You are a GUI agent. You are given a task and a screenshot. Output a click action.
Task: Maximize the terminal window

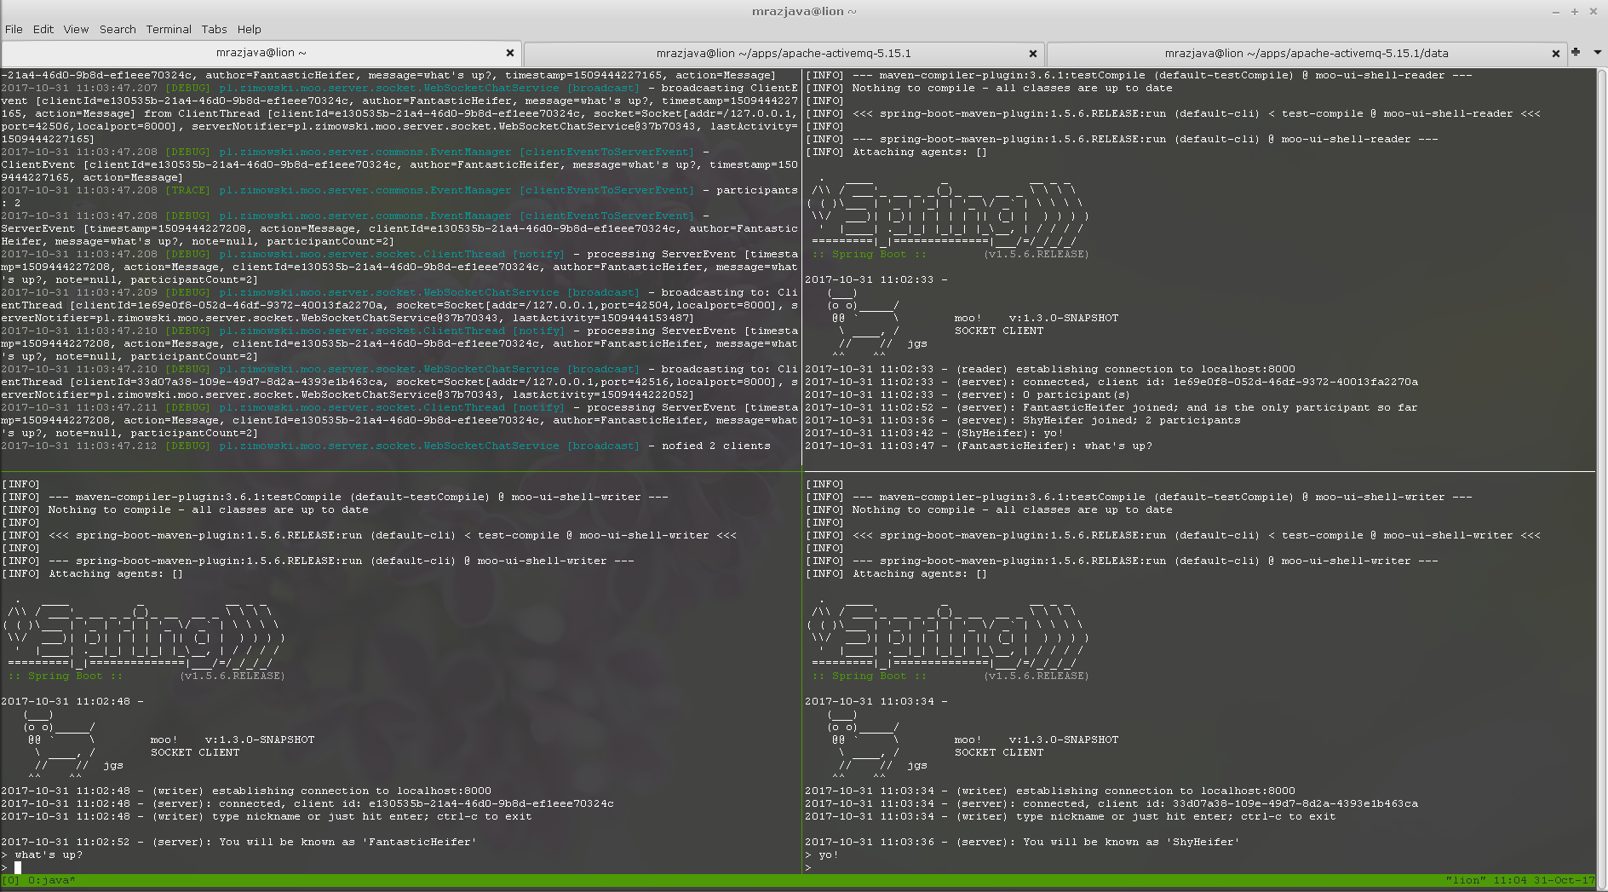(x=1574, y=12)
